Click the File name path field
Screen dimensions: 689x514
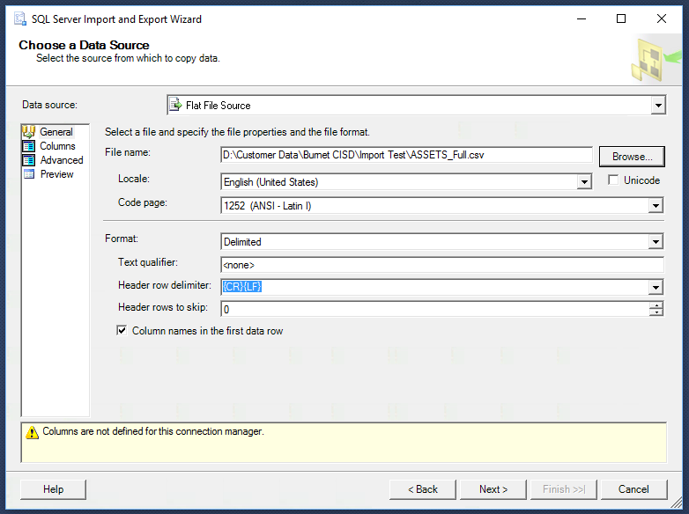406,155
